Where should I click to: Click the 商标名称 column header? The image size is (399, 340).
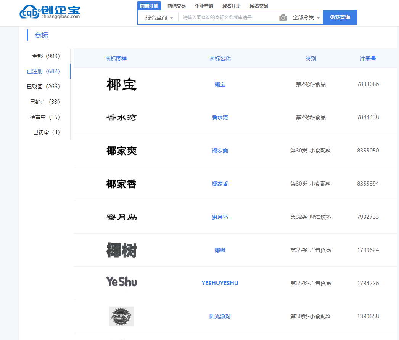(x=220, y=59)
